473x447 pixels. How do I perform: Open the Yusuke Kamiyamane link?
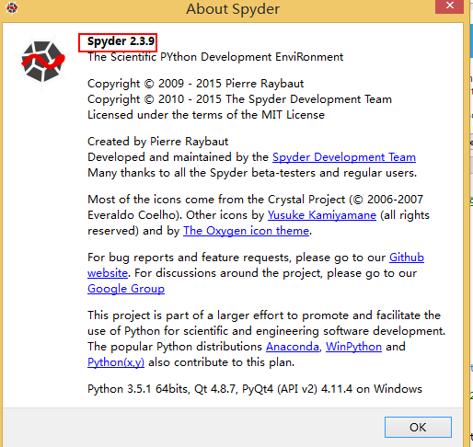point(322,215)
